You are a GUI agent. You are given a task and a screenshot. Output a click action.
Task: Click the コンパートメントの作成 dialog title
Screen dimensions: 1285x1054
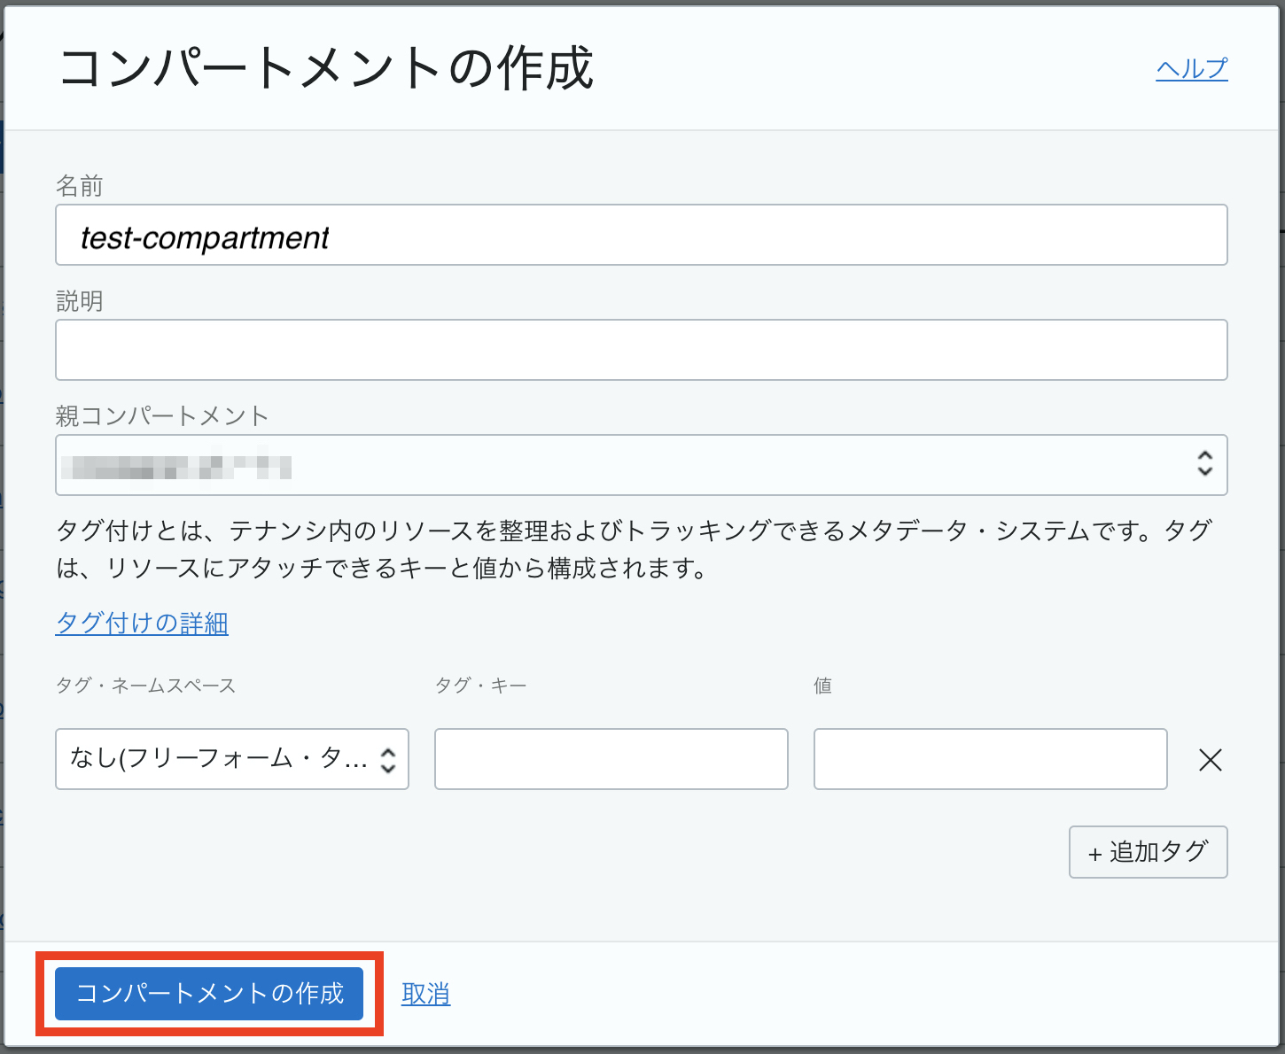point(325,69)
